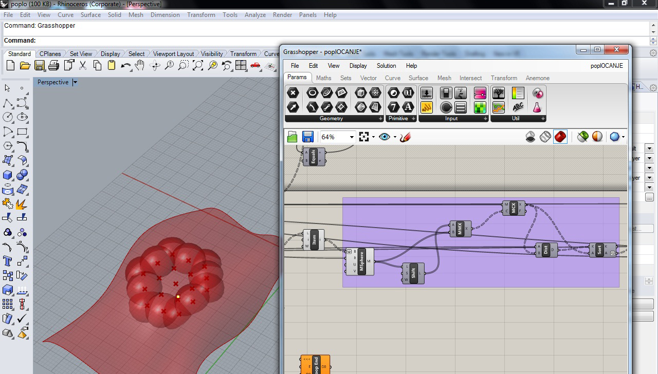Save the Rhino model with floppy icon
Screen dimensions: 658x374
pyautogui.click(x=40, y=65)
